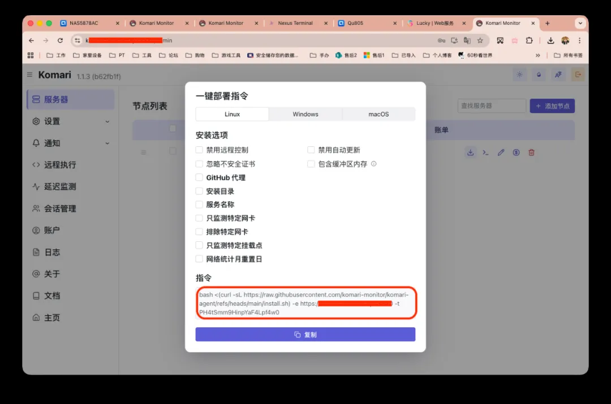Open the color theme droplet picker
611x404 pixels.
tap(539, 75)
